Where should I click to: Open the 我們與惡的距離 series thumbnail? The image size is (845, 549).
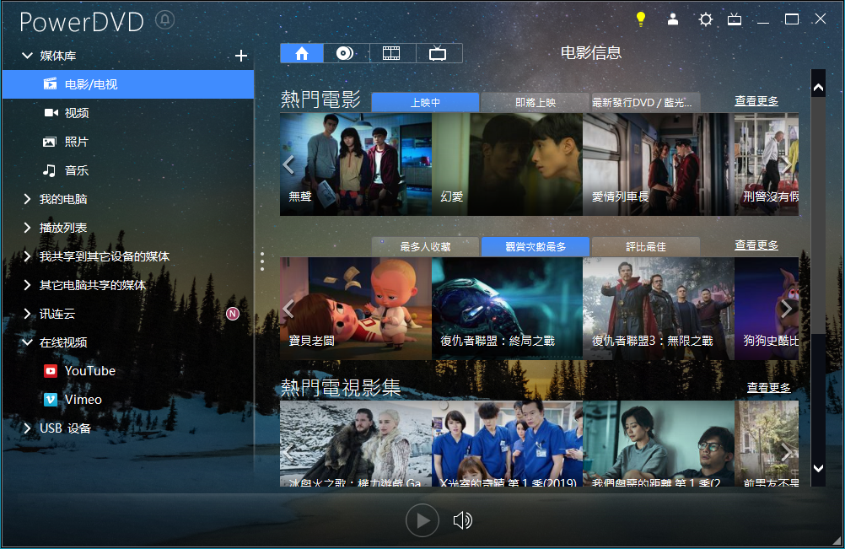pyautogui.click(x=659, y=444)
